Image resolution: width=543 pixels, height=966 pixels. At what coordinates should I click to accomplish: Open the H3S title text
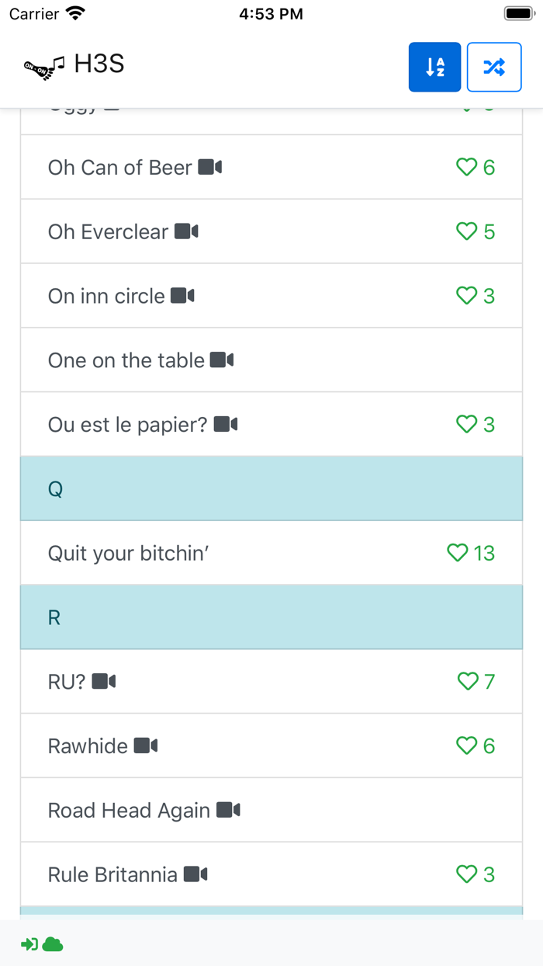(99, 64)
